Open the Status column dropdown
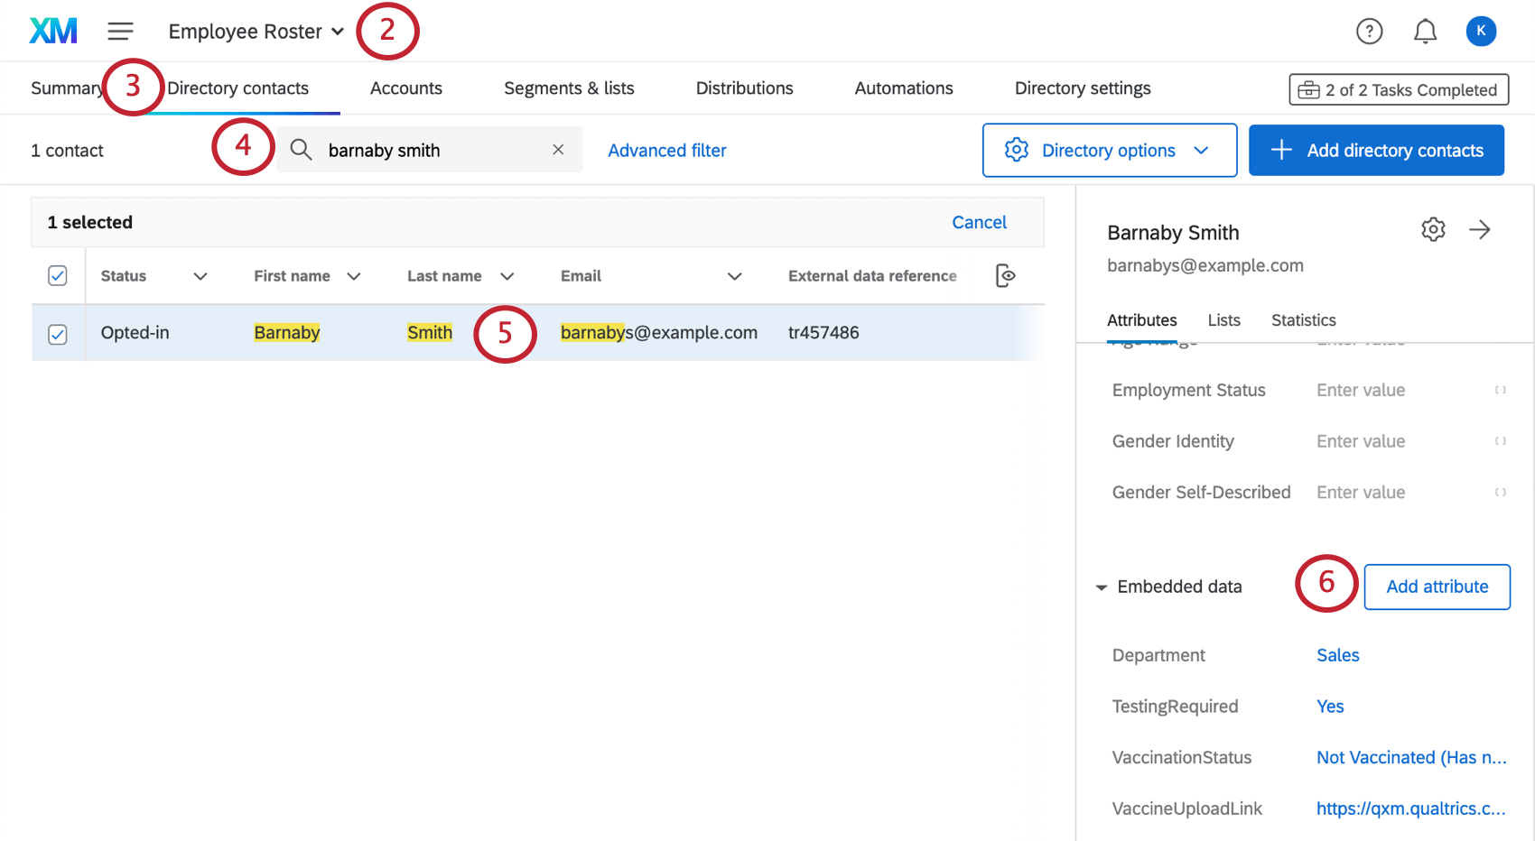Image resolution: width=1535 pixels, height=841 pixels. coord(200,275)
